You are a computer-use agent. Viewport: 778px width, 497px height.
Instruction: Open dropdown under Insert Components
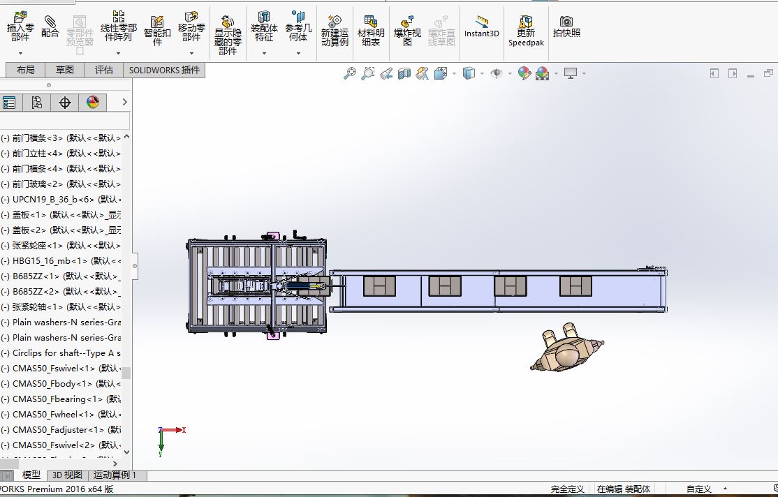[20, 52]
